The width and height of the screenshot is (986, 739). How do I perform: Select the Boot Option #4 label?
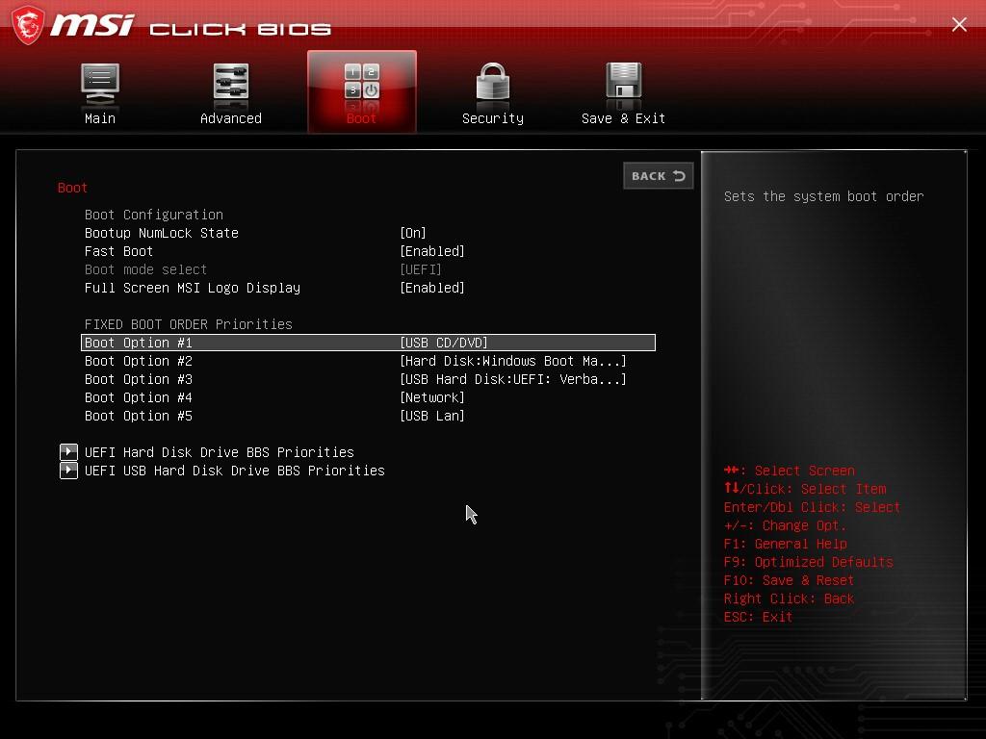139,397
